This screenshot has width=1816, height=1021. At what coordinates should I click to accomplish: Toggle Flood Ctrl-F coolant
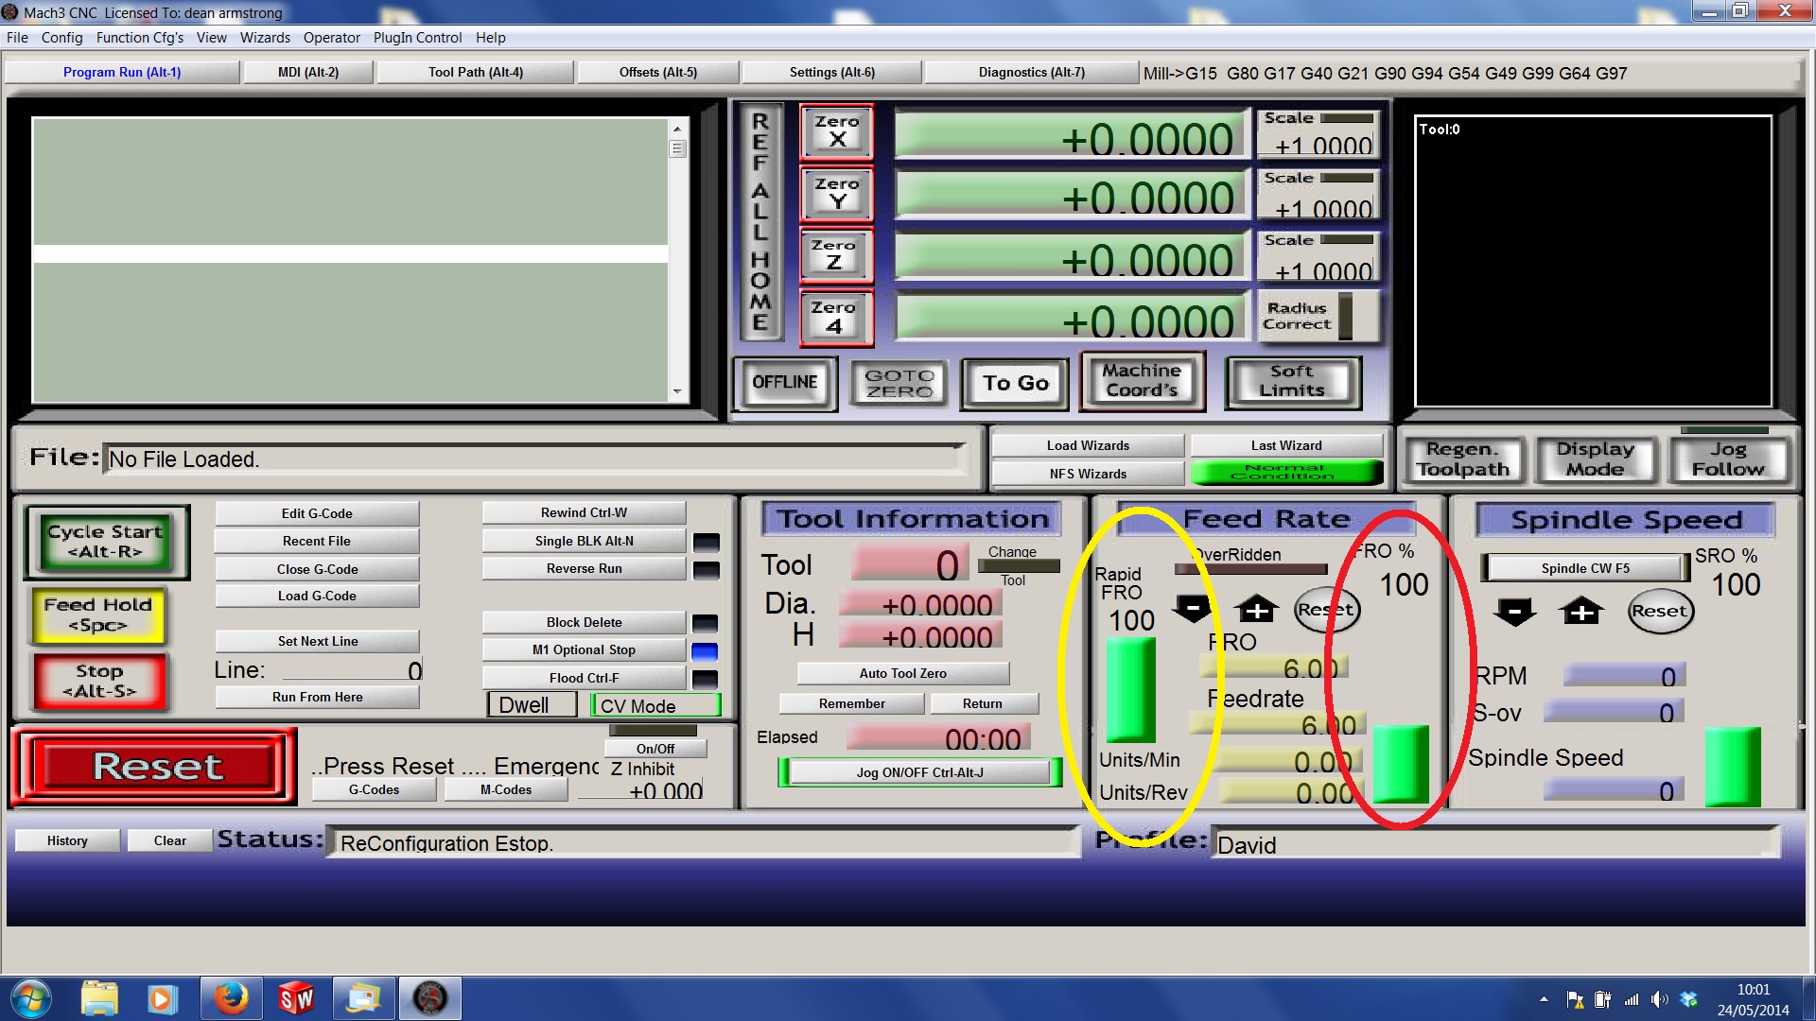[584, 678]
